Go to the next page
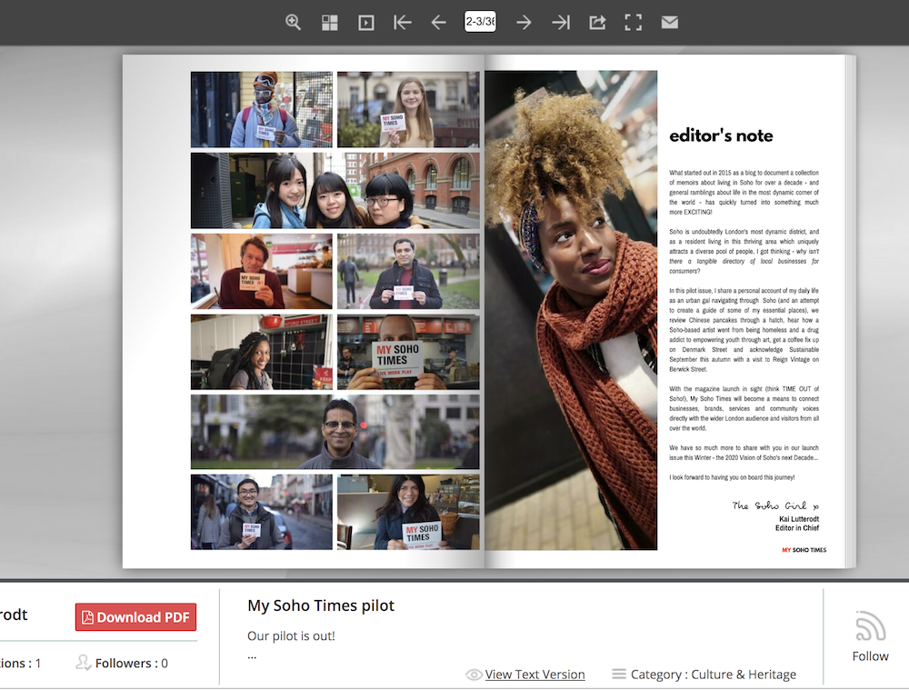This screenshot has height=690, width=909. 524,23
